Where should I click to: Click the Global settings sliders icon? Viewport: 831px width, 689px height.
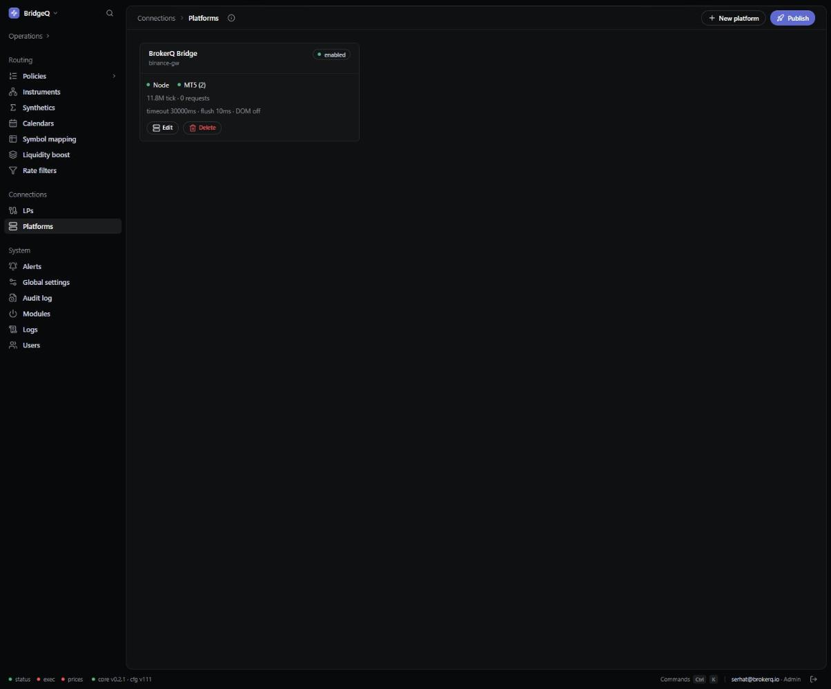13,282
